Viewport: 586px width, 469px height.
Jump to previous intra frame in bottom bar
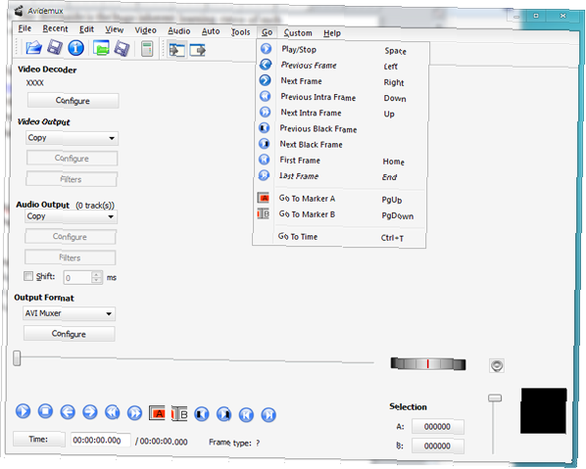[x=112, y=413]
